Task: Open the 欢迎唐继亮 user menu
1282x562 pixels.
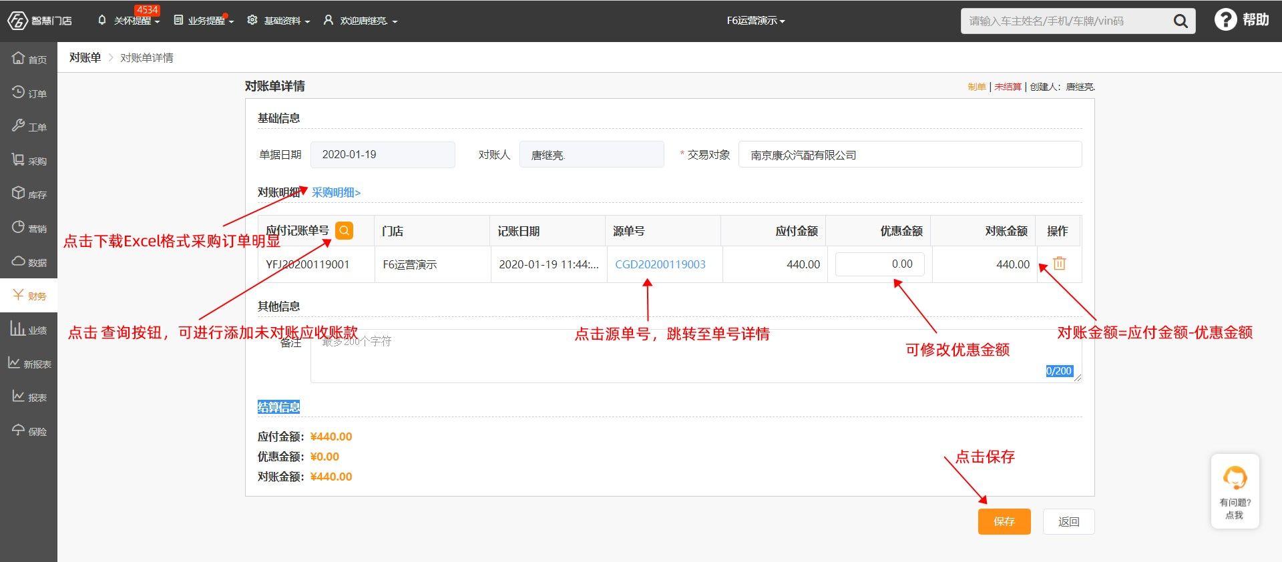Action: point(361,21)
